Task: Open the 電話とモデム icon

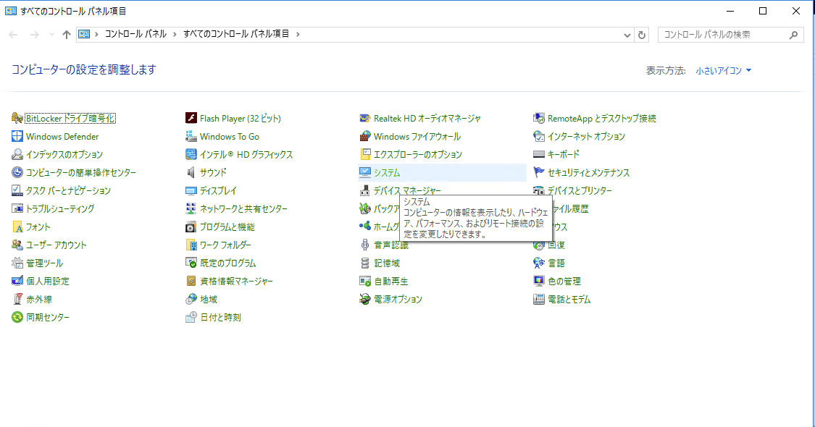Action: 539,299
